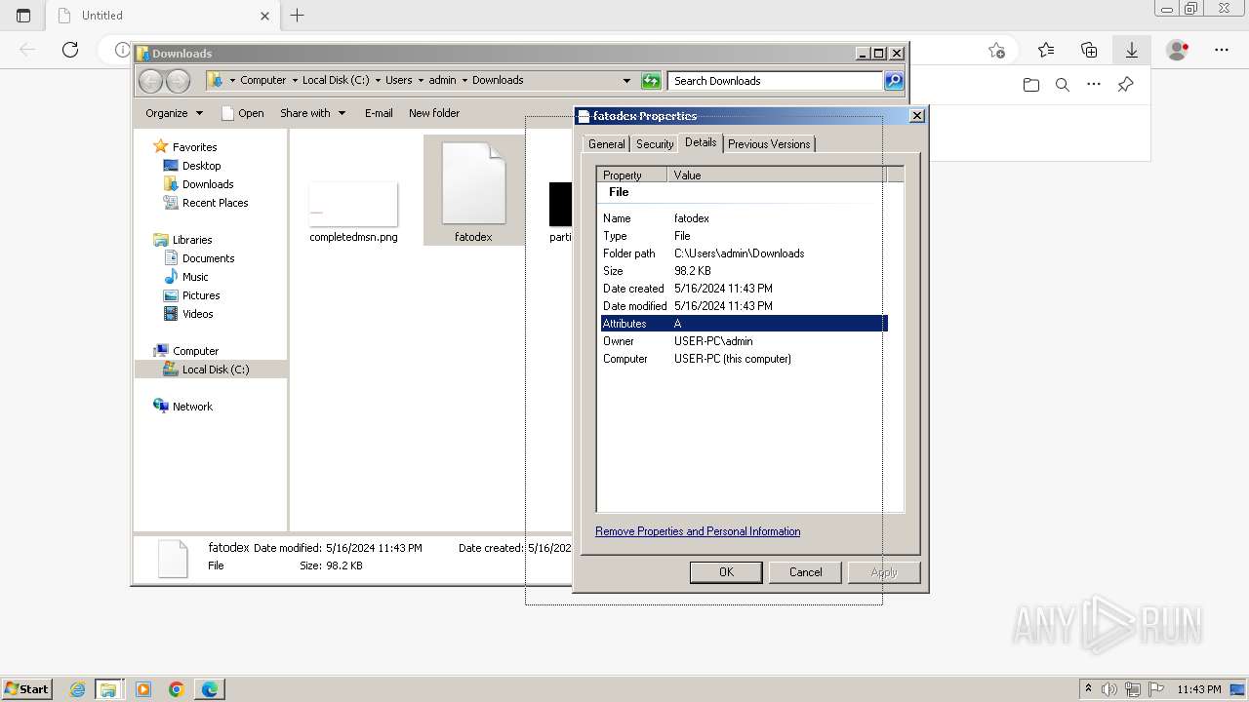Select the Date created property row
This screenshot has width=1249, height=702.
pos(744,289)
